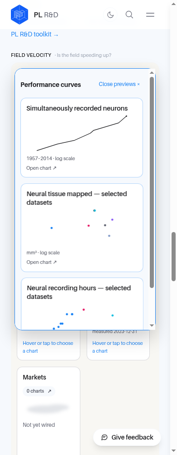
Task: Open search with magnifier icon
Action: click(129, 15)
